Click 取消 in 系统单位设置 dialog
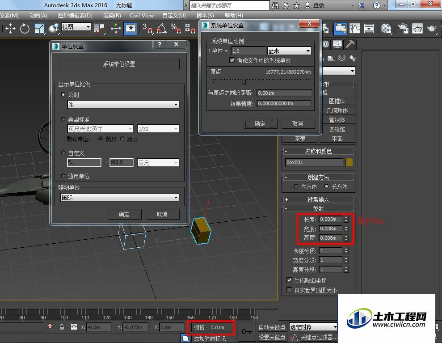The height and width of the screenshot is (343, 442). (298, 123)
